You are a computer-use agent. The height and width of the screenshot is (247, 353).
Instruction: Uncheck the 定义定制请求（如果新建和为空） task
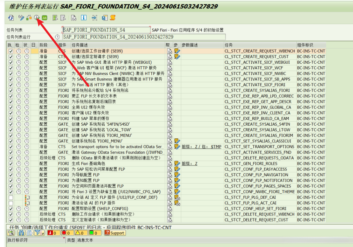click(x=11, y=220)
